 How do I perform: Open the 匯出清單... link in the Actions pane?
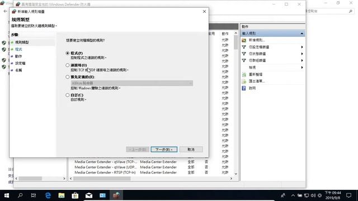coord(257,81)
